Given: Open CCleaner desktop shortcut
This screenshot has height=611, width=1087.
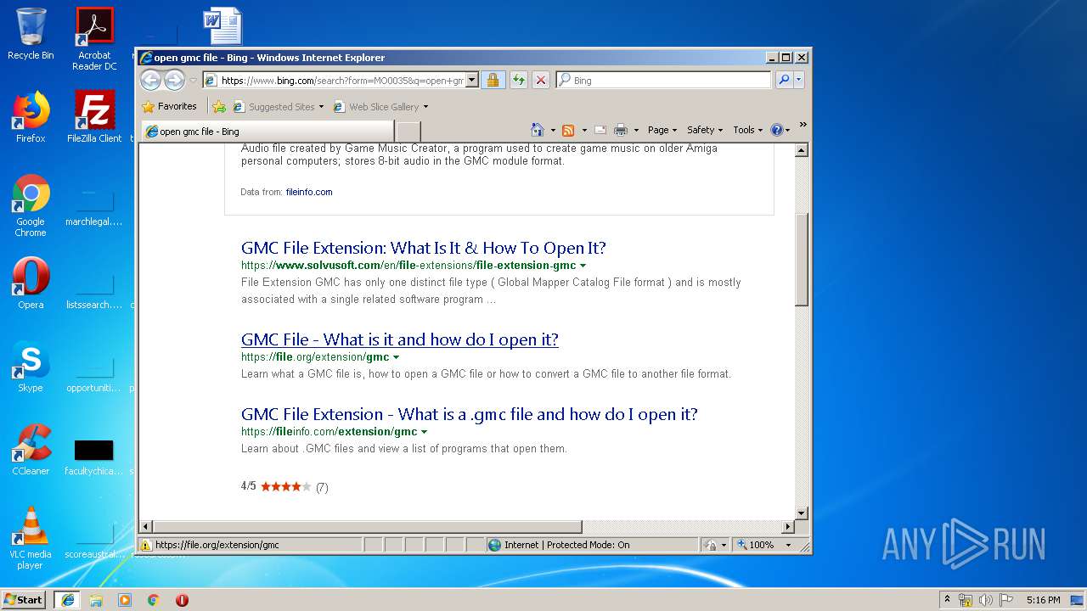Looking at the screenshot, I should point(31,450).
